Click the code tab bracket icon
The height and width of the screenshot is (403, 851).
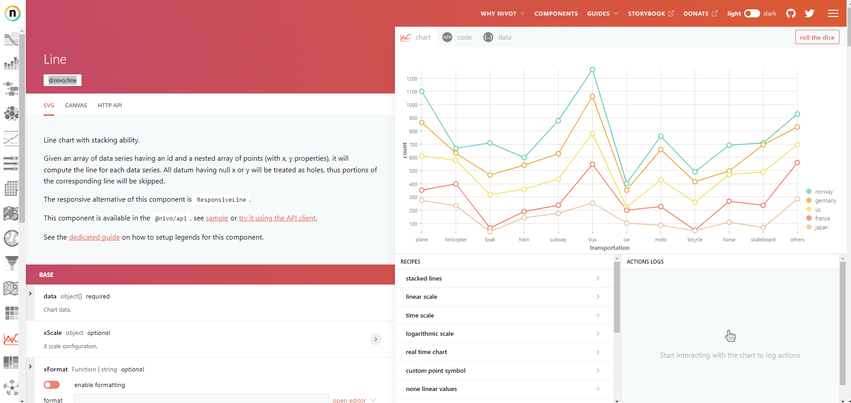tap(447, 37)
